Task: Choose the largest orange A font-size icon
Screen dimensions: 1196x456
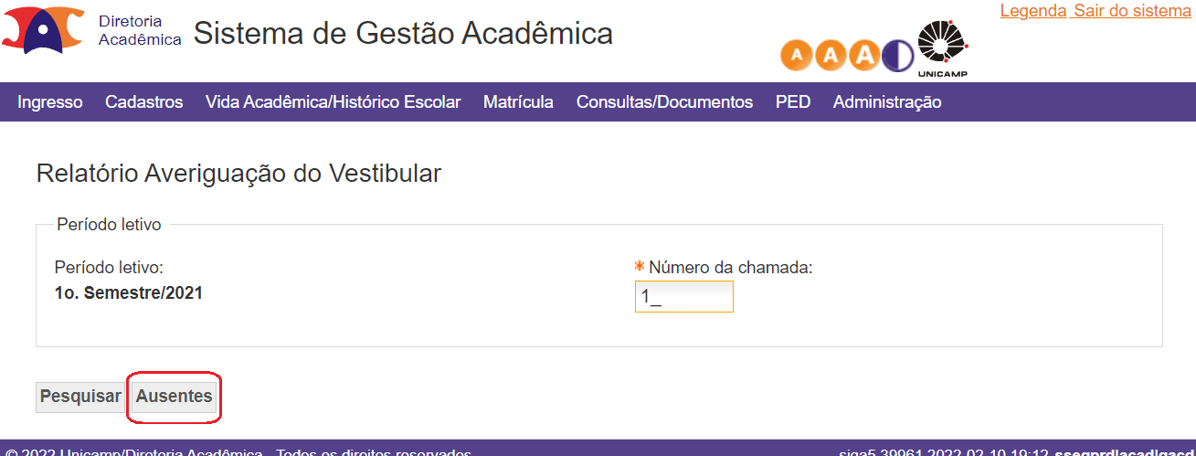Action: pyautogui.click(x=864, y=56)
